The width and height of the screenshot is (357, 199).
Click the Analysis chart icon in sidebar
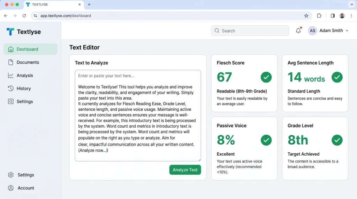(11, 75)
